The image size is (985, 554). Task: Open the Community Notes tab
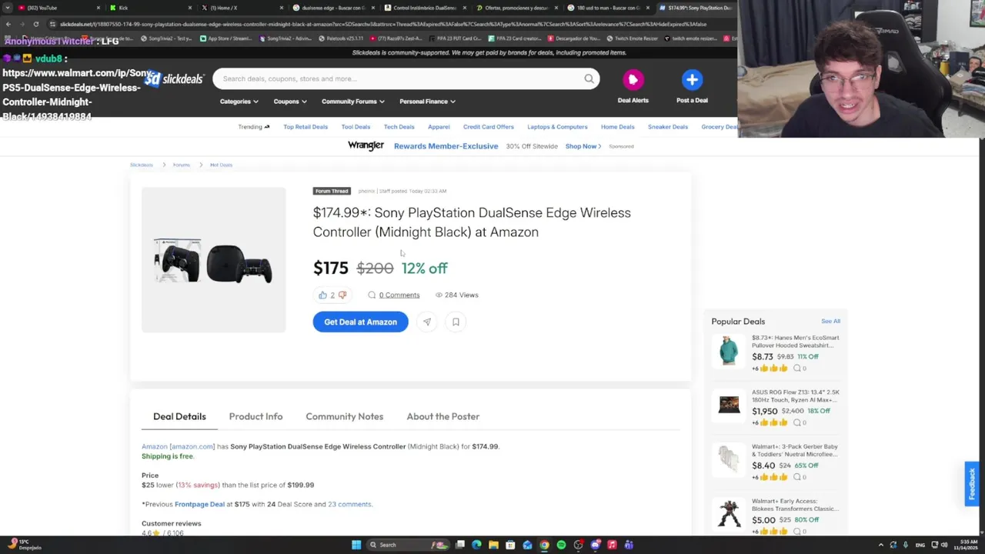344,416
